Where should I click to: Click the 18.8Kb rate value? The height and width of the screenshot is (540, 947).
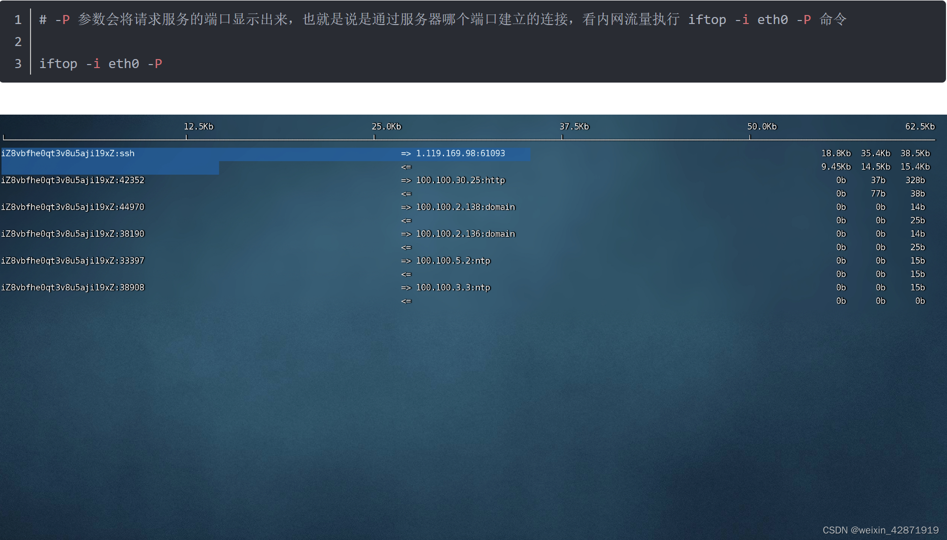(836, 154)
